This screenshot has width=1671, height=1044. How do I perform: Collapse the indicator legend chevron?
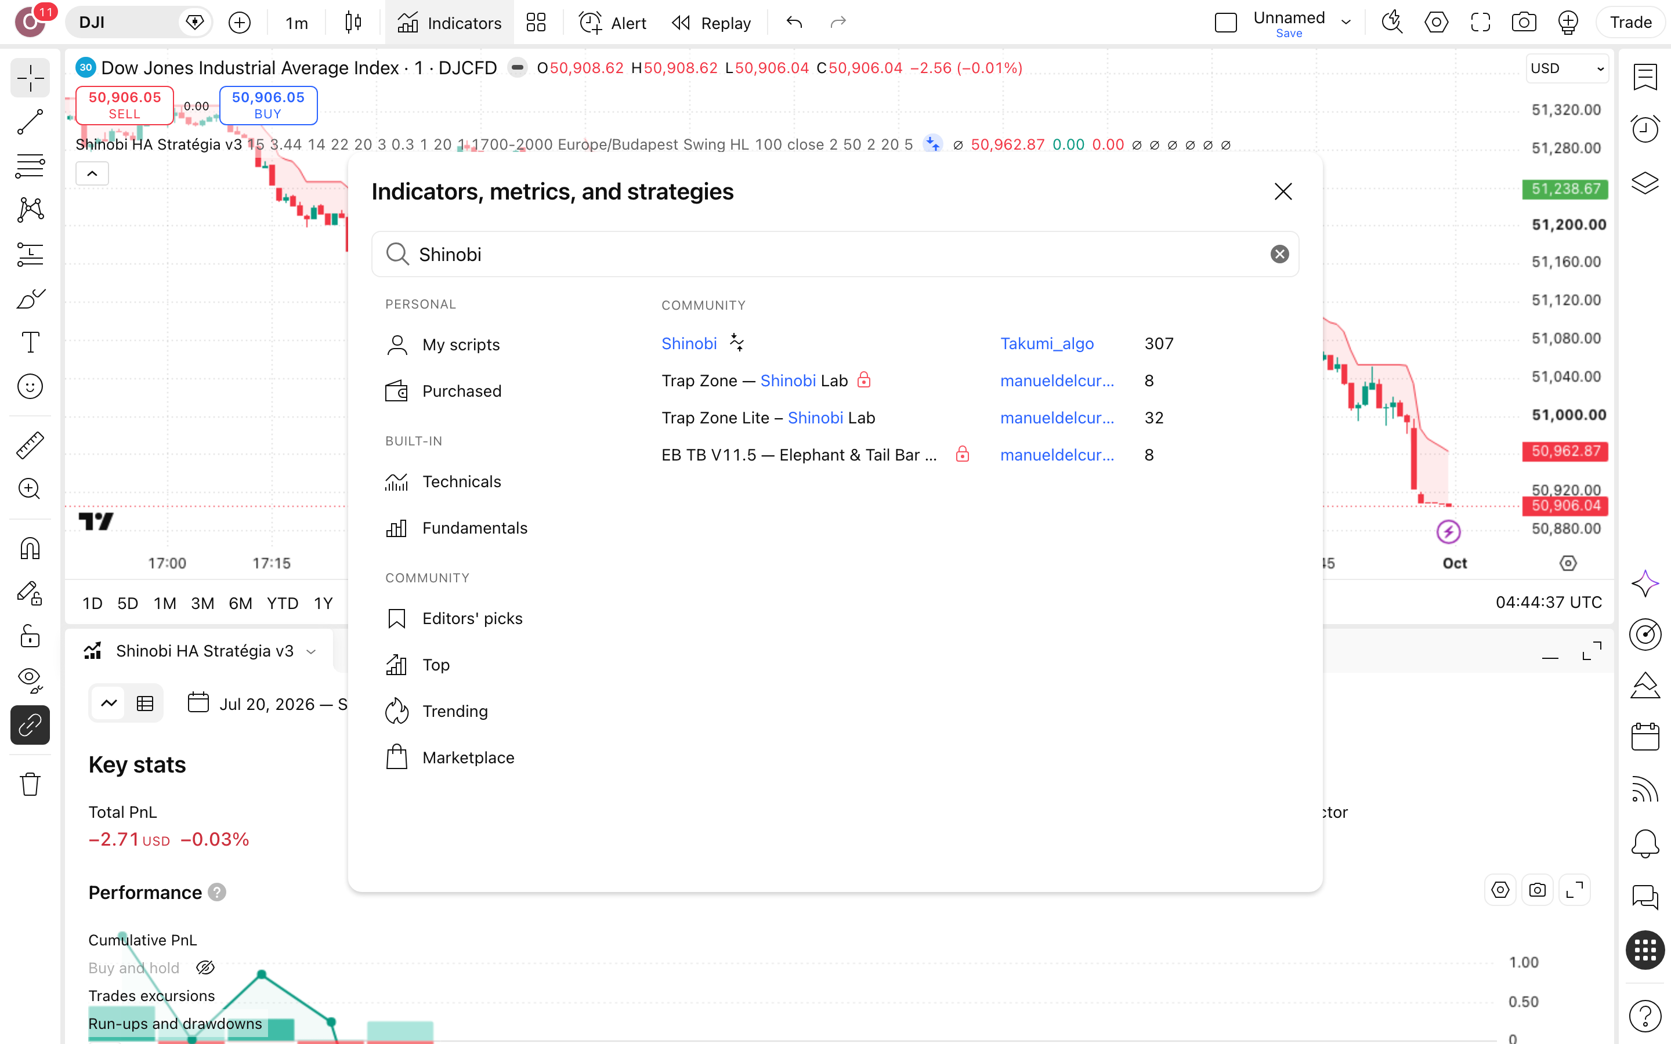[x=92, y=173]
